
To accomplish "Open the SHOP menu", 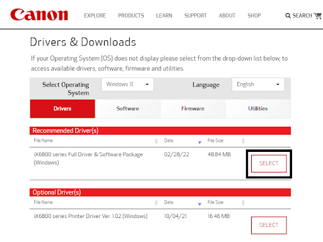I will point(254,16).
